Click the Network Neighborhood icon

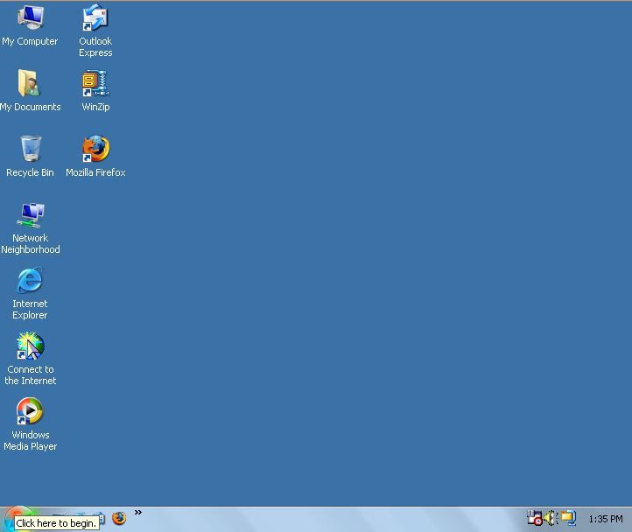click(30, 215)
